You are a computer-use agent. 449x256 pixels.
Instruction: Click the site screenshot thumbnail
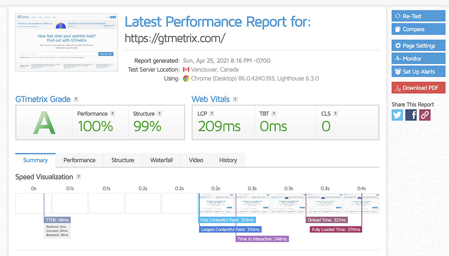(x=66, y=42)
